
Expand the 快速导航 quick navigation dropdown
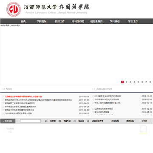pyautogui.click(x=8, y=121)
